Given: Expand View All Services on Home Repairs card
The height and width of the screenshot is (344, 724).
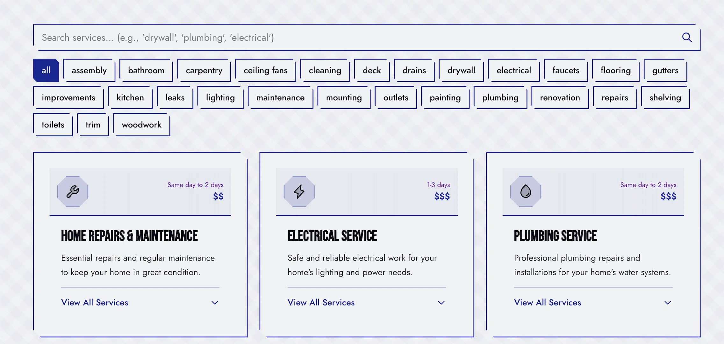Looking at the screenshot, I should (x=95, y=303).
